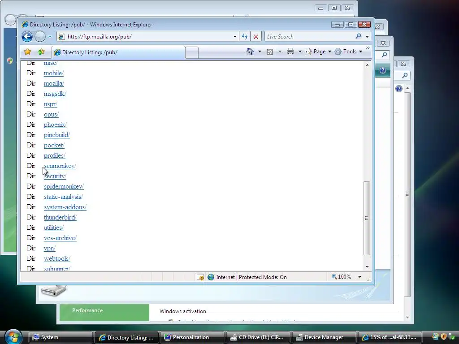Open the vpn/ directory link
The height and width of the screenshot is (344, 459).
[49, 248]
